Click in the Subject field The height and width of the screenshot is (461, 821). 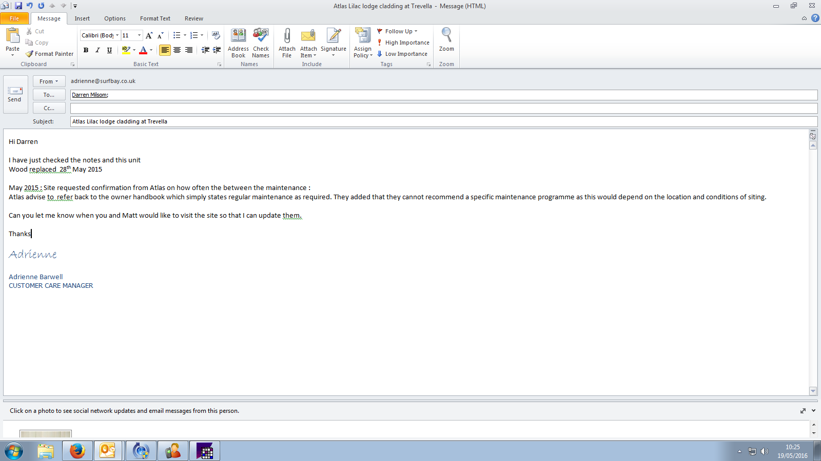[x=444, y=121]
